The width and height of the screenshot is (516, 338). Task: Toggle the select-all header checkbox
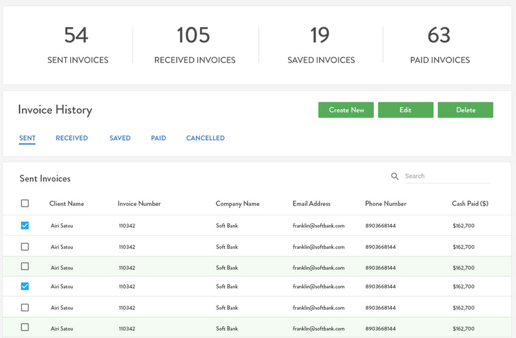25,203
